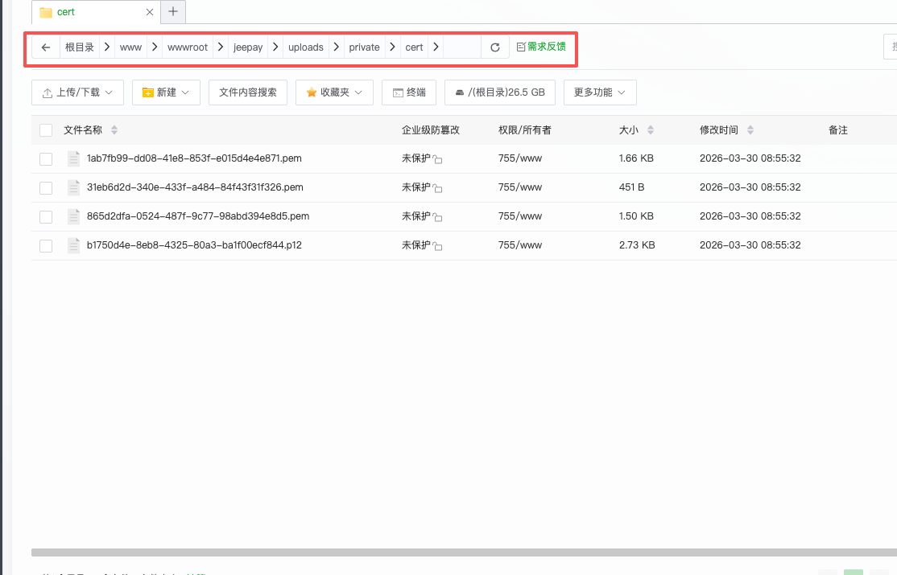Toggle lock icon for b1750d4e .p12 row
The height and width of the screenshot is (575, 897).
tap(438, 246)
